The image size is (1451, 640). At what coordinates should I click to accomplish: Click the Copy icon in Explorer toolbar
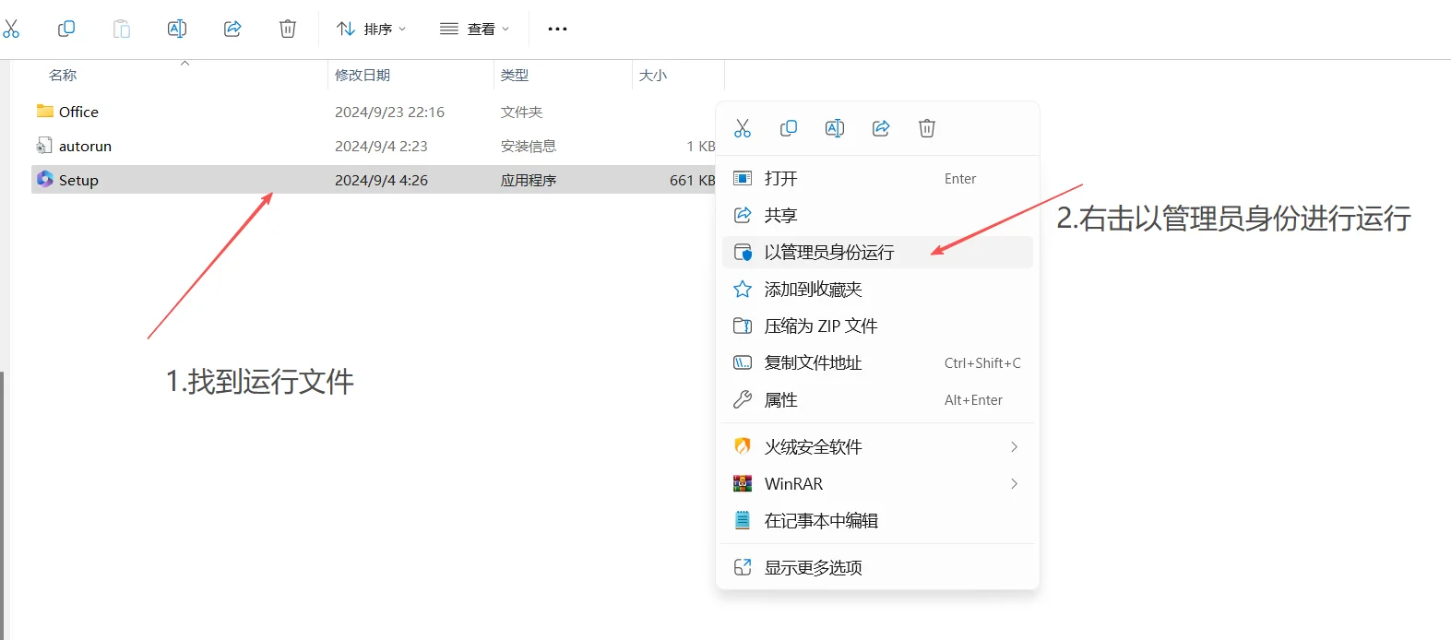(66, 29)
